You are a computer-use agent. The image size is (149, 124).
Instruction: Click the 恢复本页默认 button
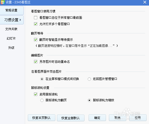tap(42, 118)
